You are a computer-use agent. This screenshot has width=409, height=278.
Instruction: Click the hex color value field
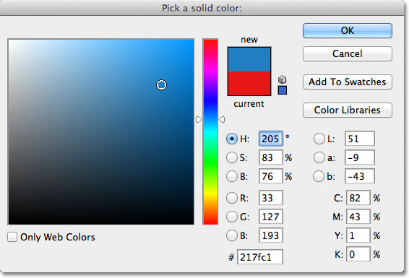[260, 257]
